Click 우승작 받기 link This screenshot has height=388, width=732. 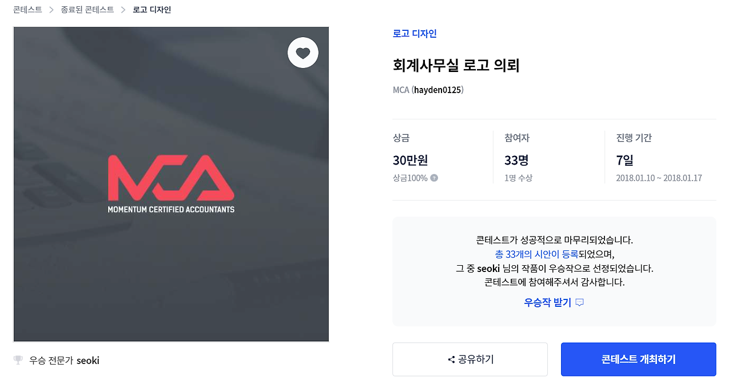click(547, 302)
